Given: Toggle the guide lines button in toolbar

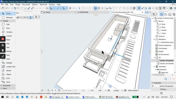Looking at the screenshot, I should [51, 8].
